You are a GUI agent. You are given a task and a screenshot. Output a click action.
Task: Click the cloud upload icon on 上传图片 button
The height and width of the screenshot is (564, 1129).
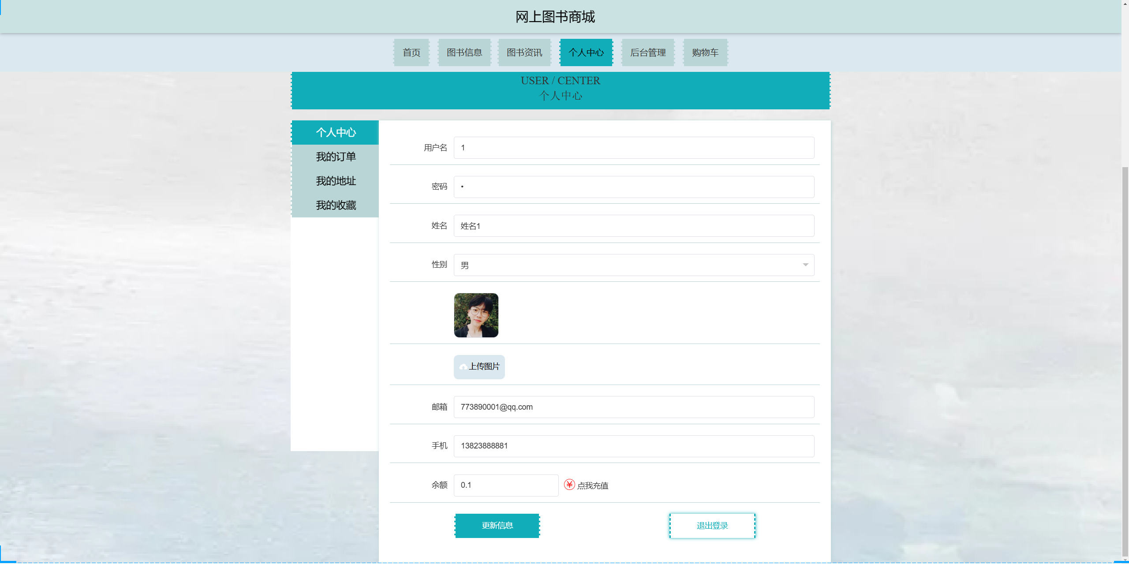[463, 367]
